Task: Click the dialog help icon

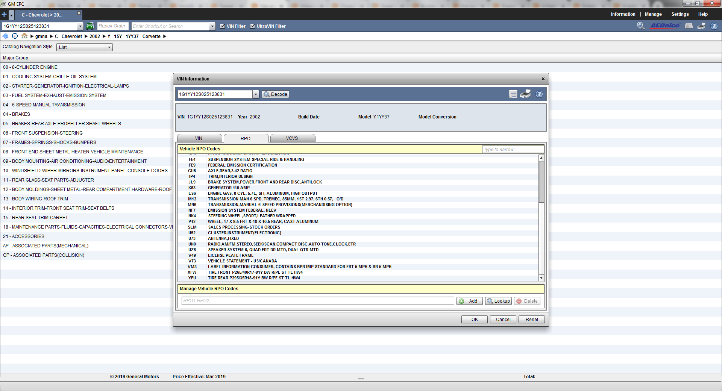Action: (539, 94)
